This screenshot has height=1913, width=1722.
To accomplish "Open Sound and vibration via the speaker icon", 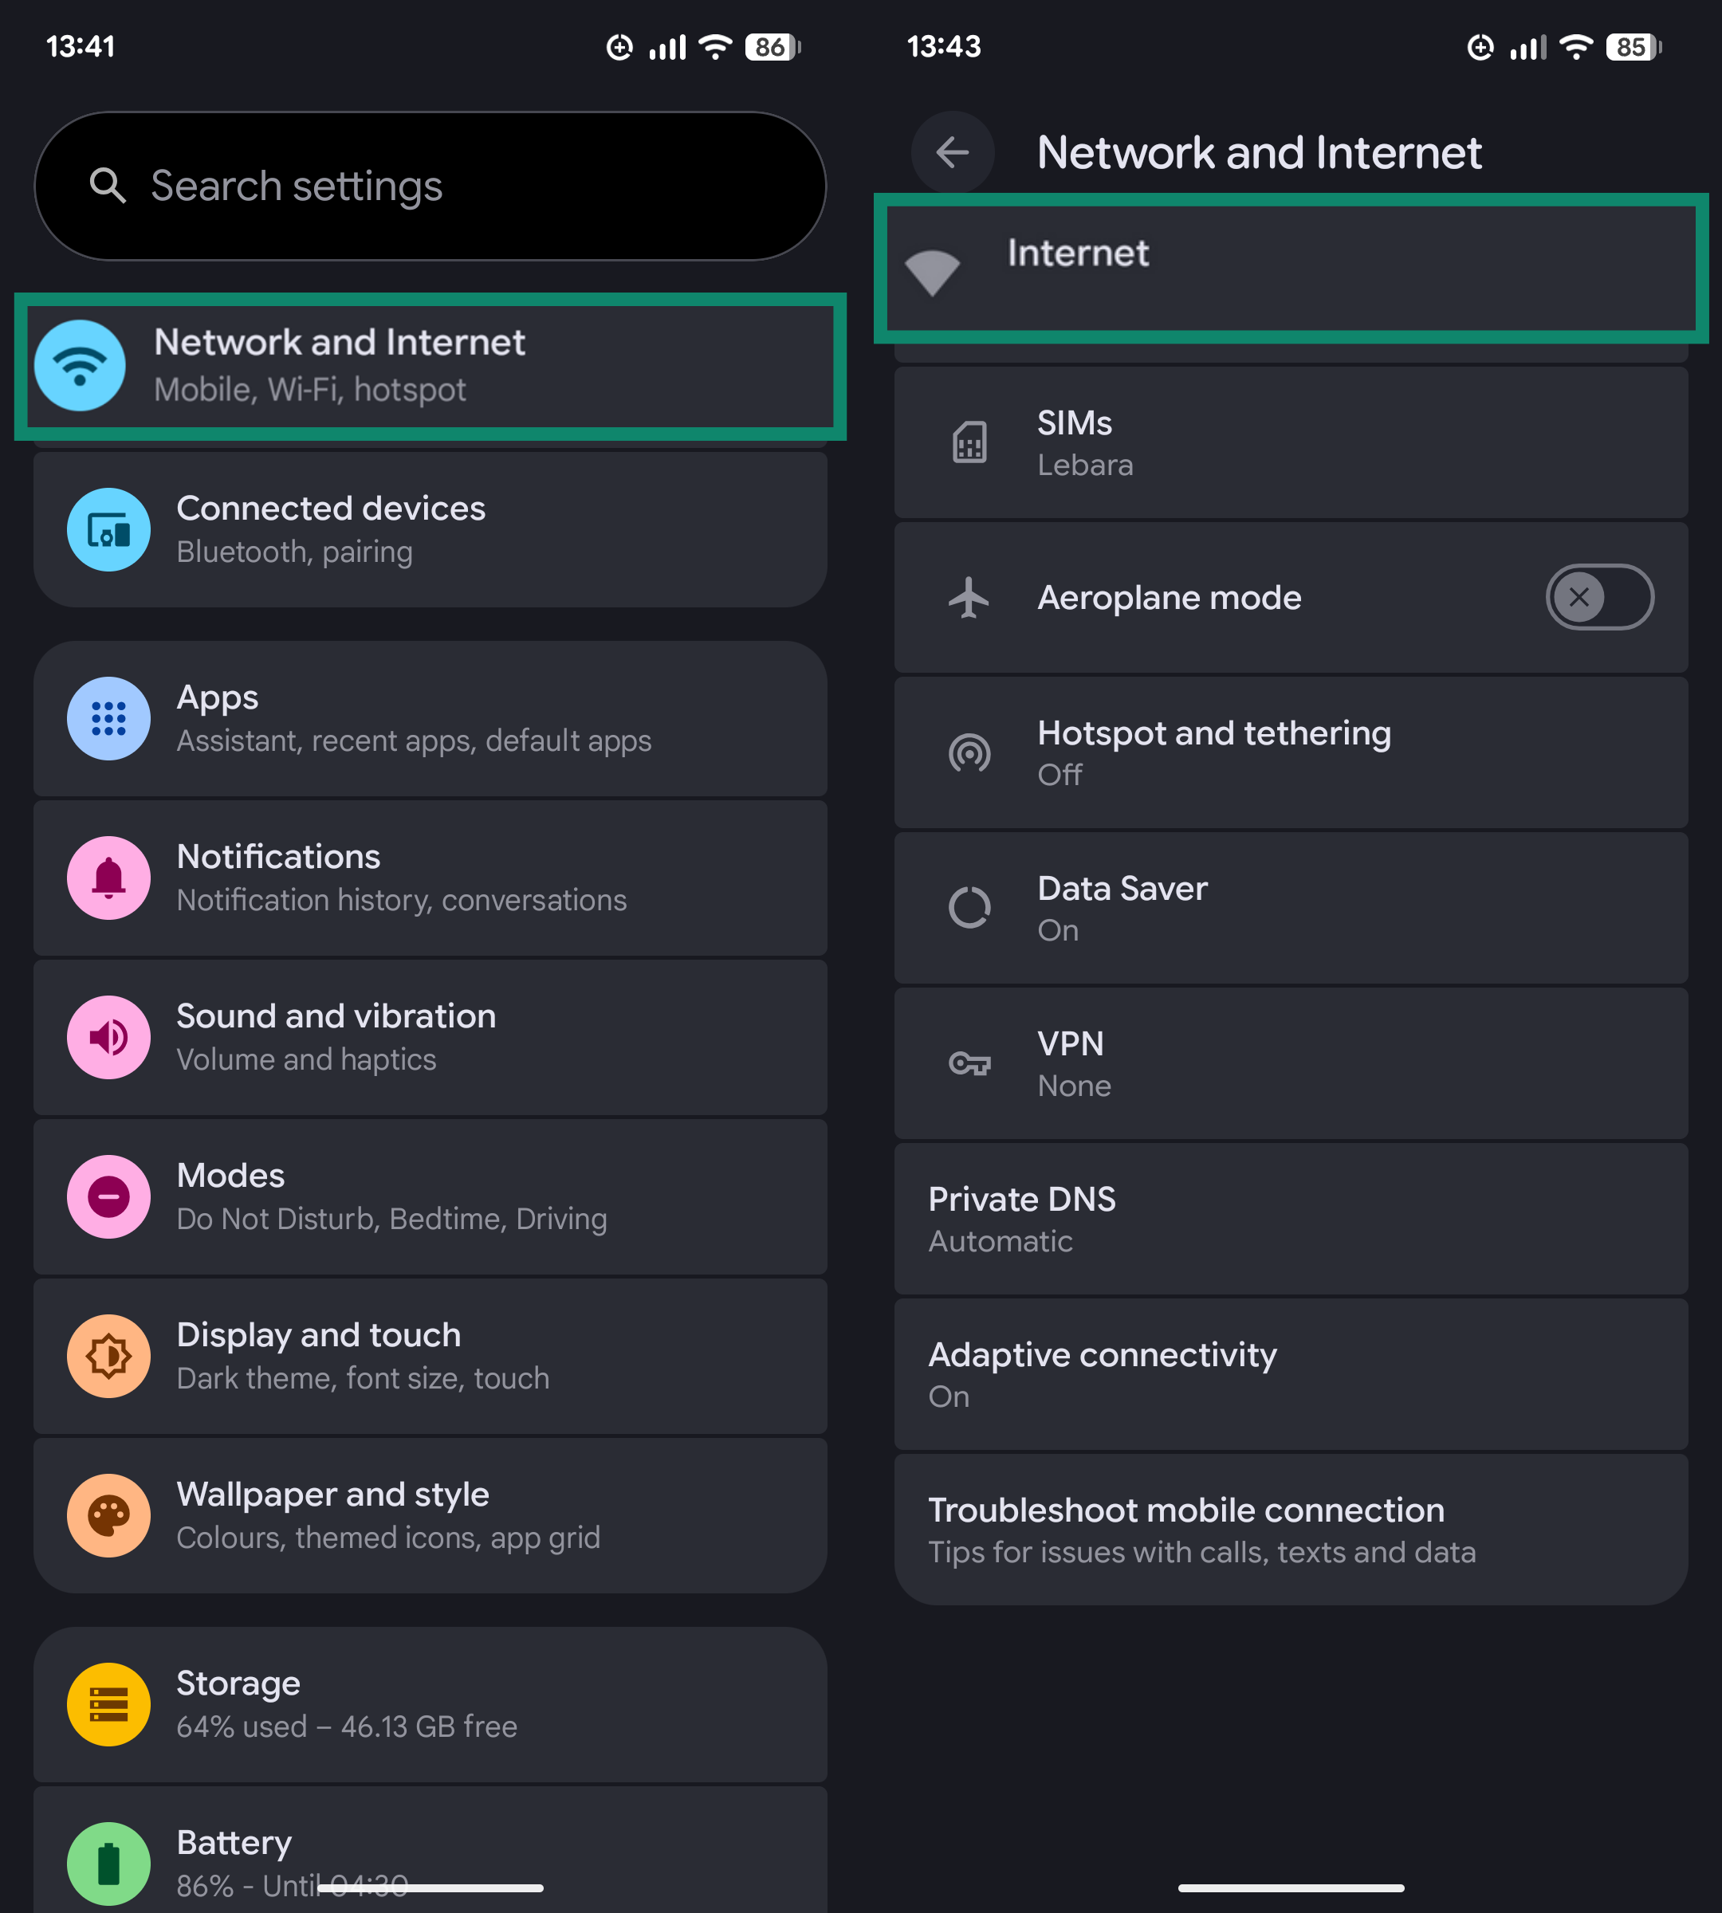I will [108, 1037].
